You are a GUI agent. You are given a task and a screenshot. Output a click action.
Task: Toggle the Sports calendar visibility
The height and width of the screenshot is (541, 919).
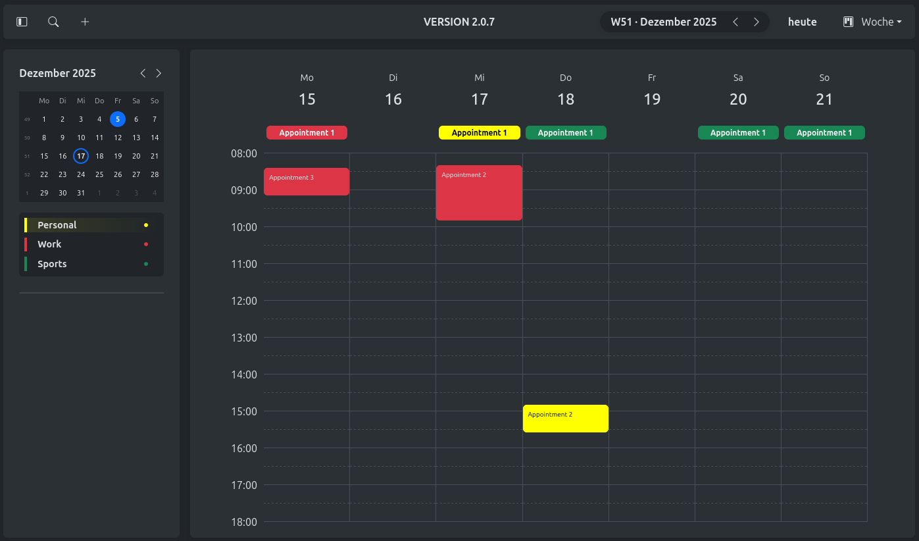tap(52, 264)
